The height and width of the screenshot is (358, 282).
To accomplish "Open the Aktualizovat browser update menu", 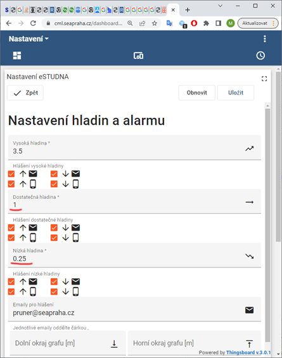I will 258,23.
